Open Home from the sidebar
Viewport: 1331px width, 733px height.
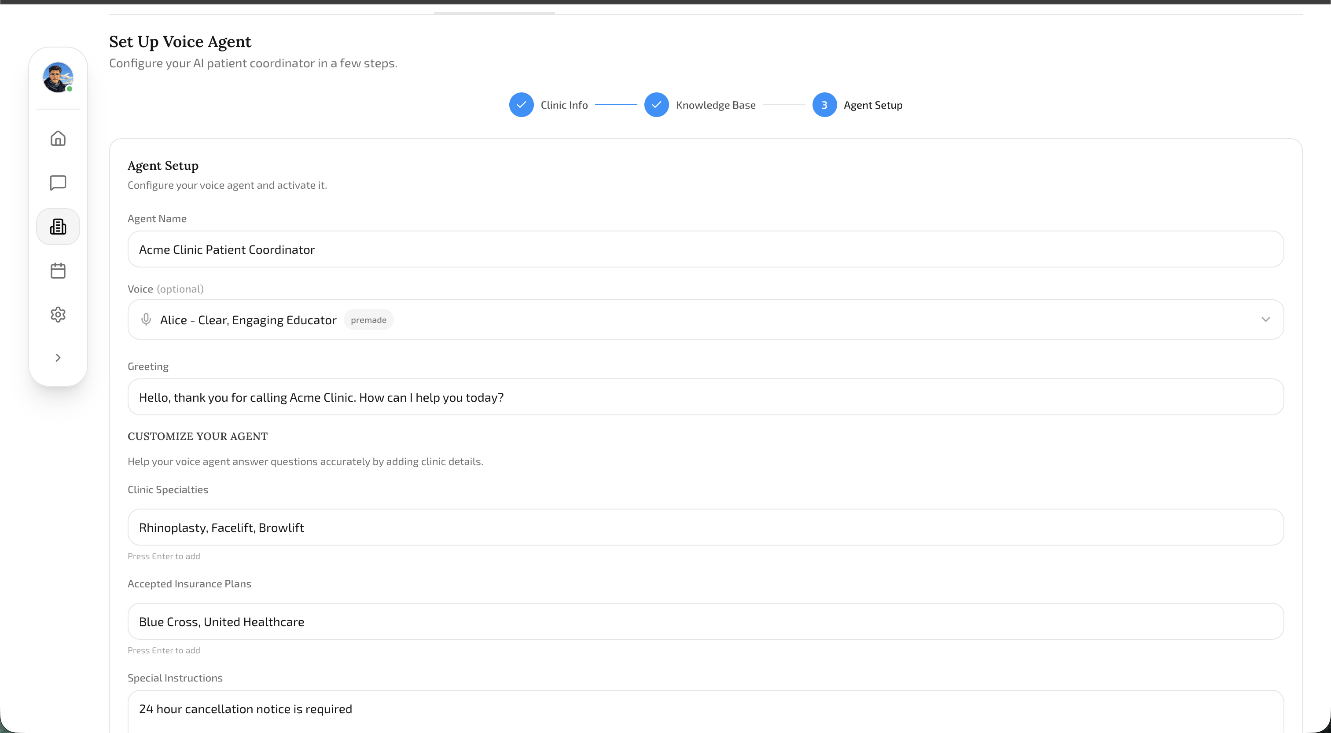click(58, 138)
